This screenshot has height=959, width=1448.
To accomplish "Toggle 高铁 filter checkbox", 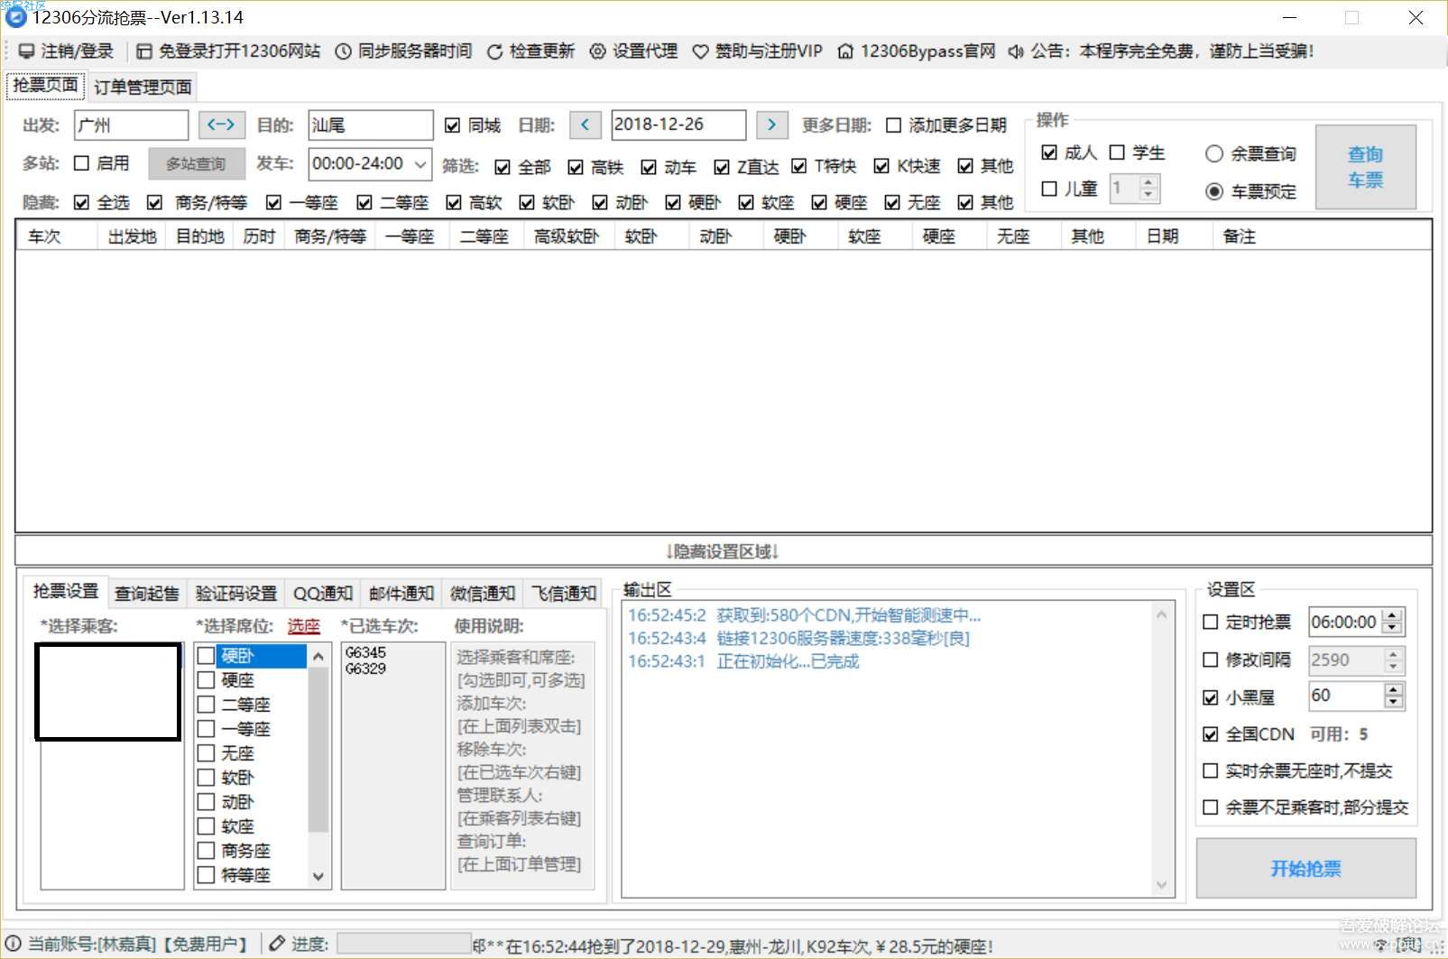I will point(576,167).
